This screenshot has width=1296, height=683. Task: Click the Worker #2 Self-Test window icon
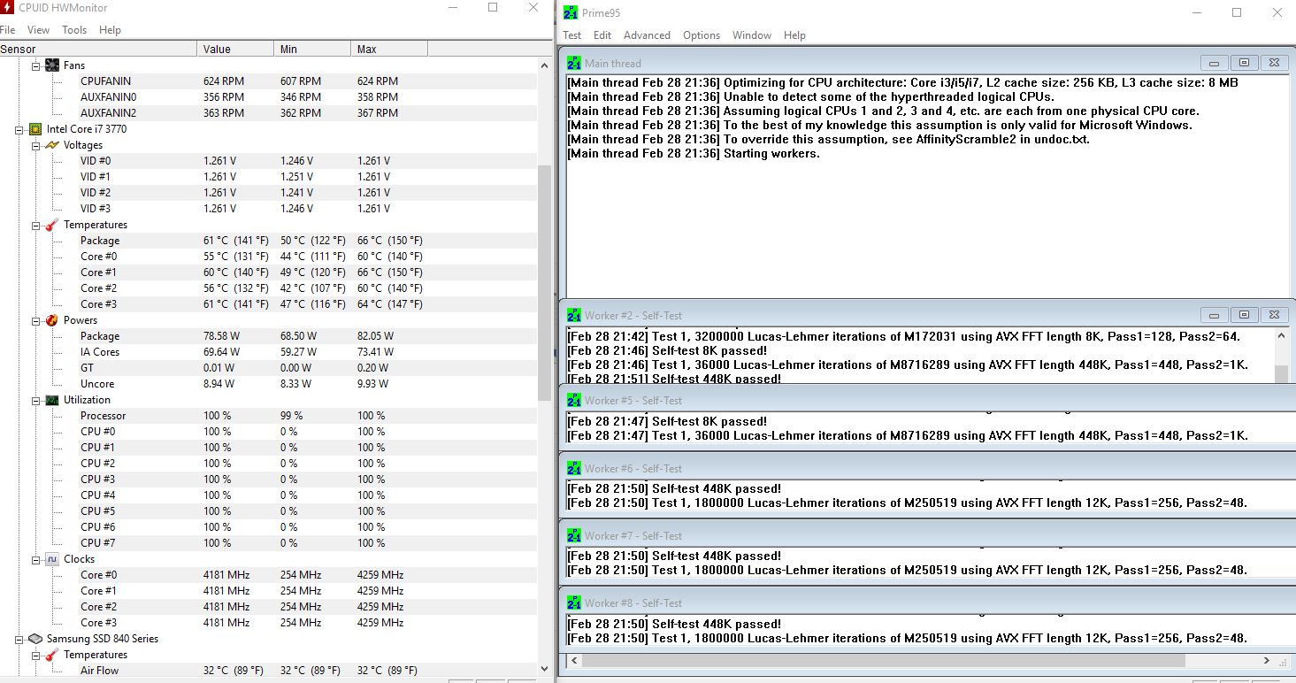pyautogui.click(x=573, y=315)
